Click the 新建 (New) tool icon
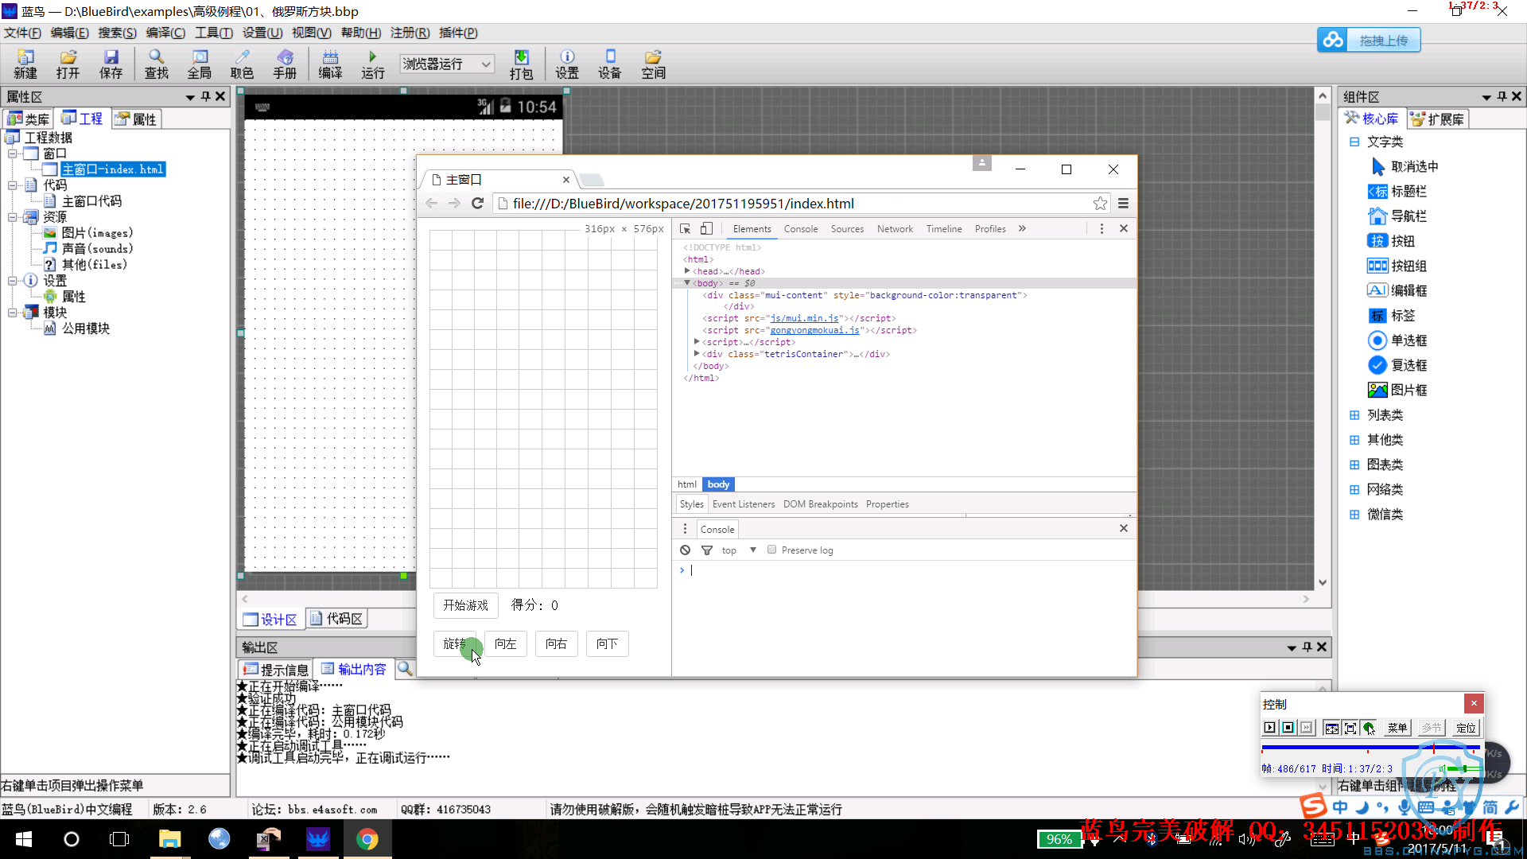The width and height of the screenshot is (1527, 859). click(24, 64)
